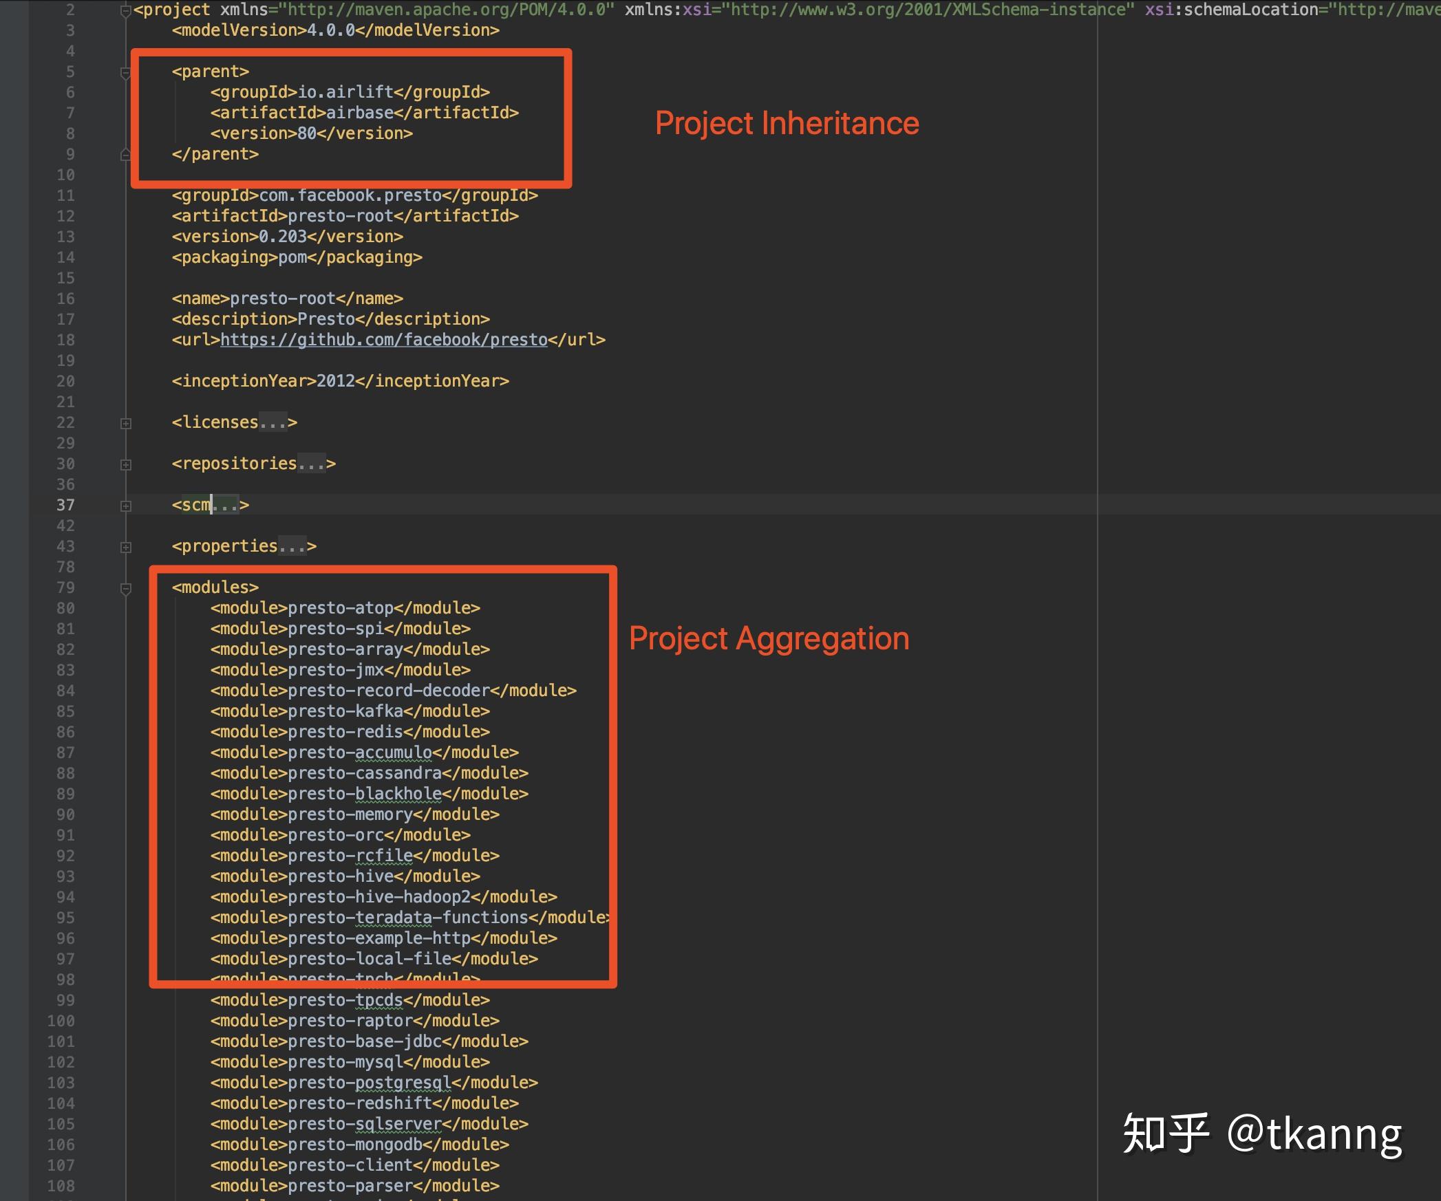Expand the folded properties block in the gutter
Image resolution: width=1441 pixels, height=1201 pixels.
click(x=126, y=548)
